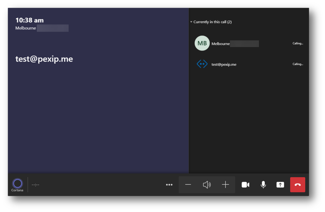Decrease volume with the minus button
The width and height of the screenshot is (325, 212).
coord(188,185)
